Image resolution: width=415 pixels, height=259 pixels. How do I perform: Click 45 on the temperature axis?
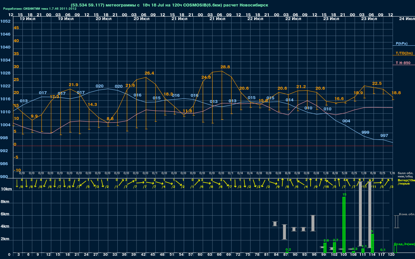click(x=16, y=28)
